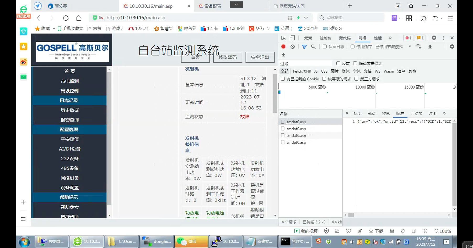The image size is (473, 248).
Task: Expand more DevTools panels chevron
Action: click(x=390, y=38)
